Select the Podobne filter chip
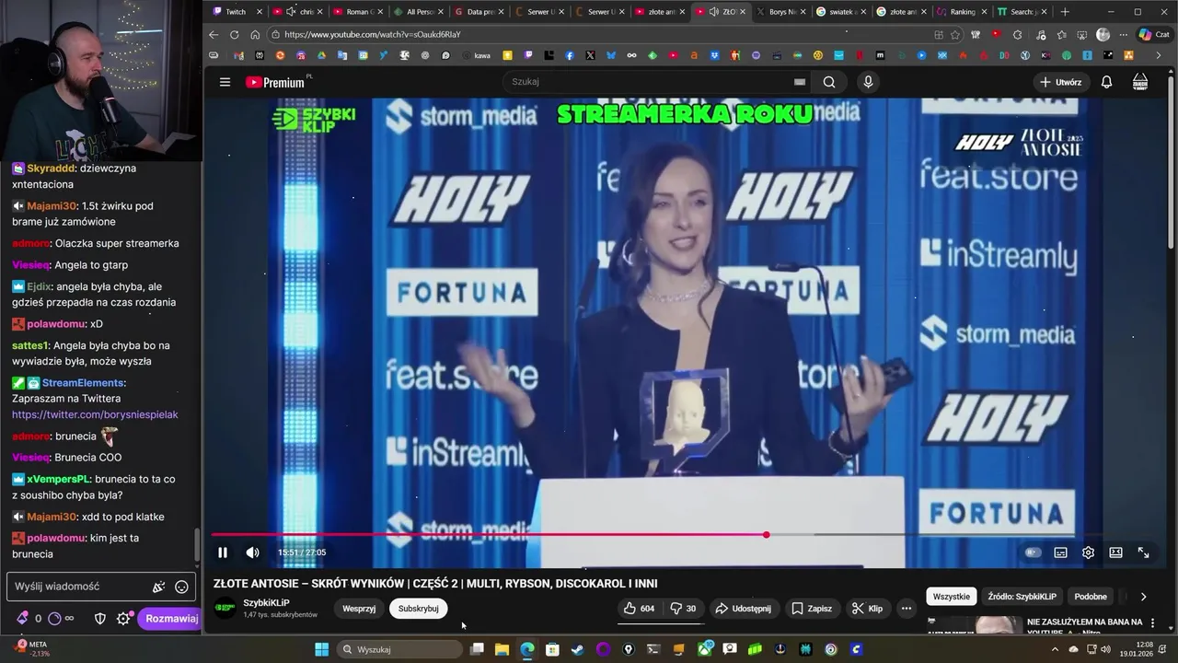Viewport: 1178px width, 663px height. pos(1091,597)
